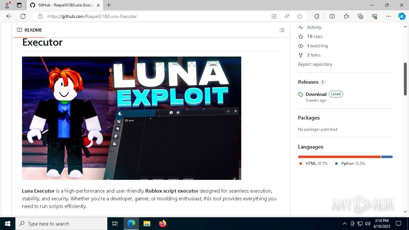Open Browser essentials heart icon
Screen dimensions: 409x230
(374, 16)
